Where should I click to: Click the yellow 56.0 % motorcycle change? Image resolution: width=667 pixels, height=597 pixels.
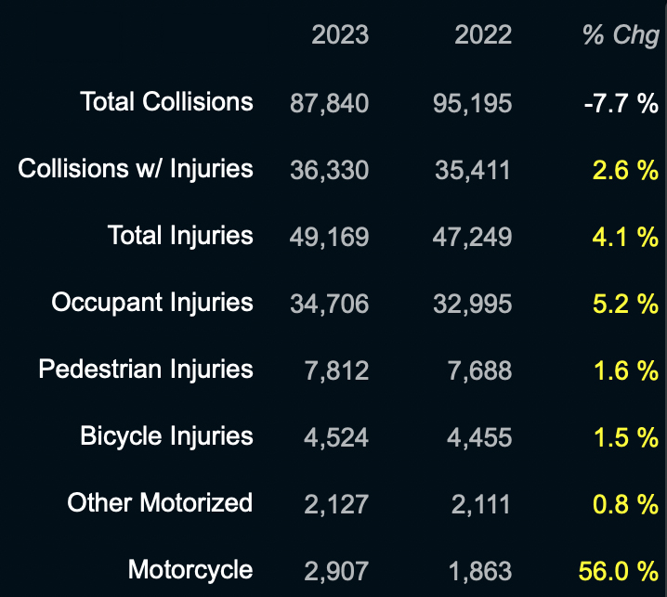point(618,571)
